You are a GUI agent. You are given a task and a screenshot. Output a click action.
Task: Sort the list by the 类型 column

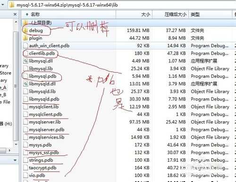[210, 15]
